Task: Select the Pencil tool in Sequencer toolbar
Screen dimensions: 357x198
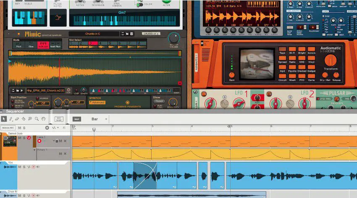Action: [x=11, y=119]
